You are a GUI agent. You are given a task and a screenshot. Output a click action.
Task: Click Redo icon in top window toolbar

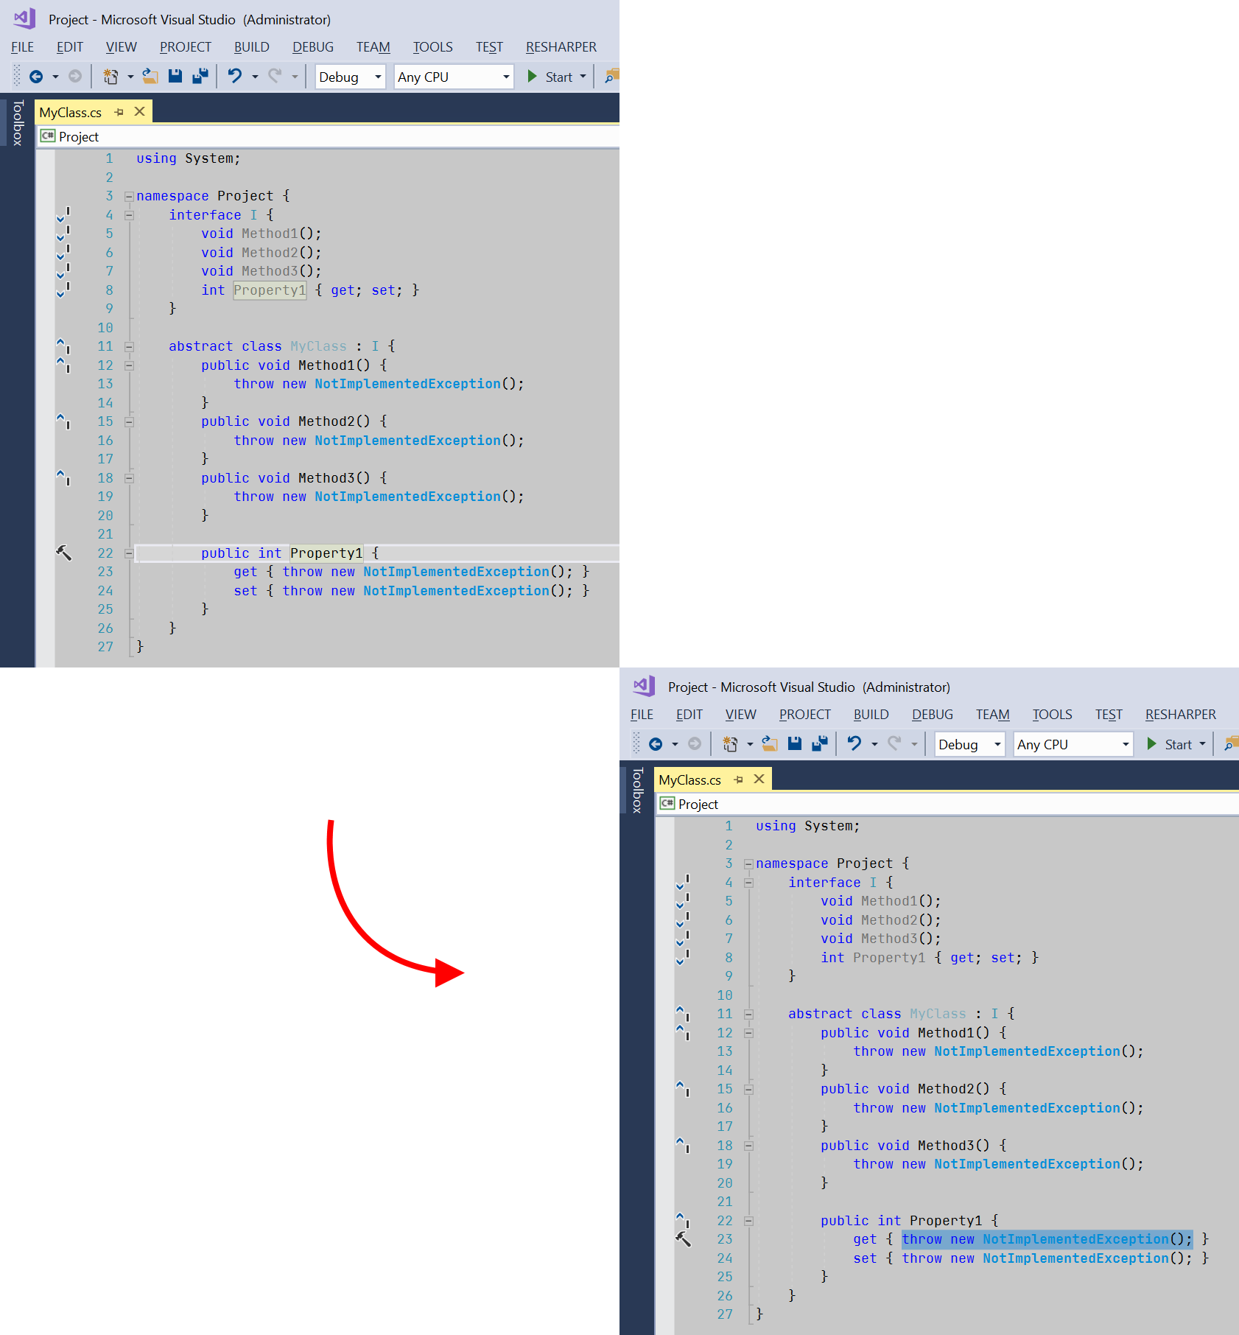[275, 76]
